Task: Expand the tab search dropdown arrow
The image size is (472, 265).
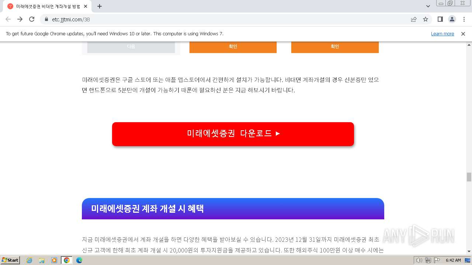Action: 428,6
